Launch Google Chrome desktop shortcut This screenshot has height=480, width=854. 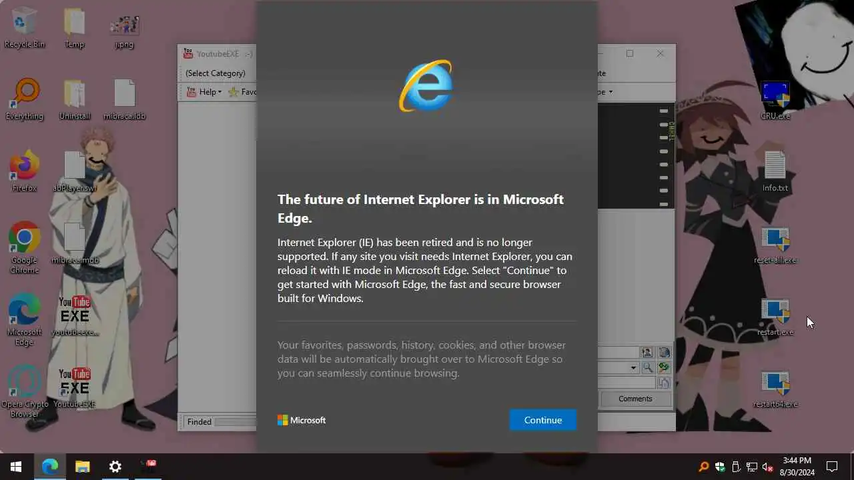25,248
